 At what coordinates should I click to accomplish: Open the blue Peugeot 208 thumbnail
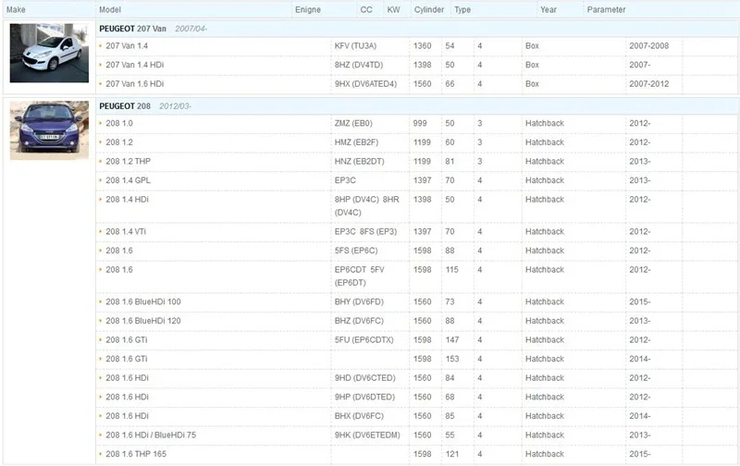[x=49, y=130]
